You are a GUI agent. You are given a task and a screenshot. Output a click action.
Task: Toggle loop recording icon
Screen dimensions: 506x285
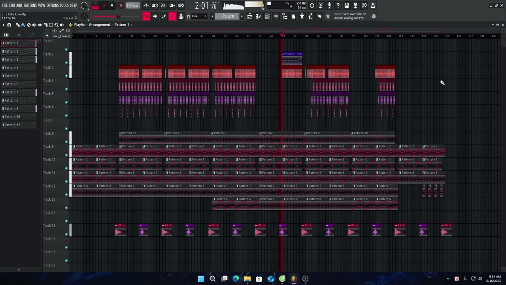point(181,6)
